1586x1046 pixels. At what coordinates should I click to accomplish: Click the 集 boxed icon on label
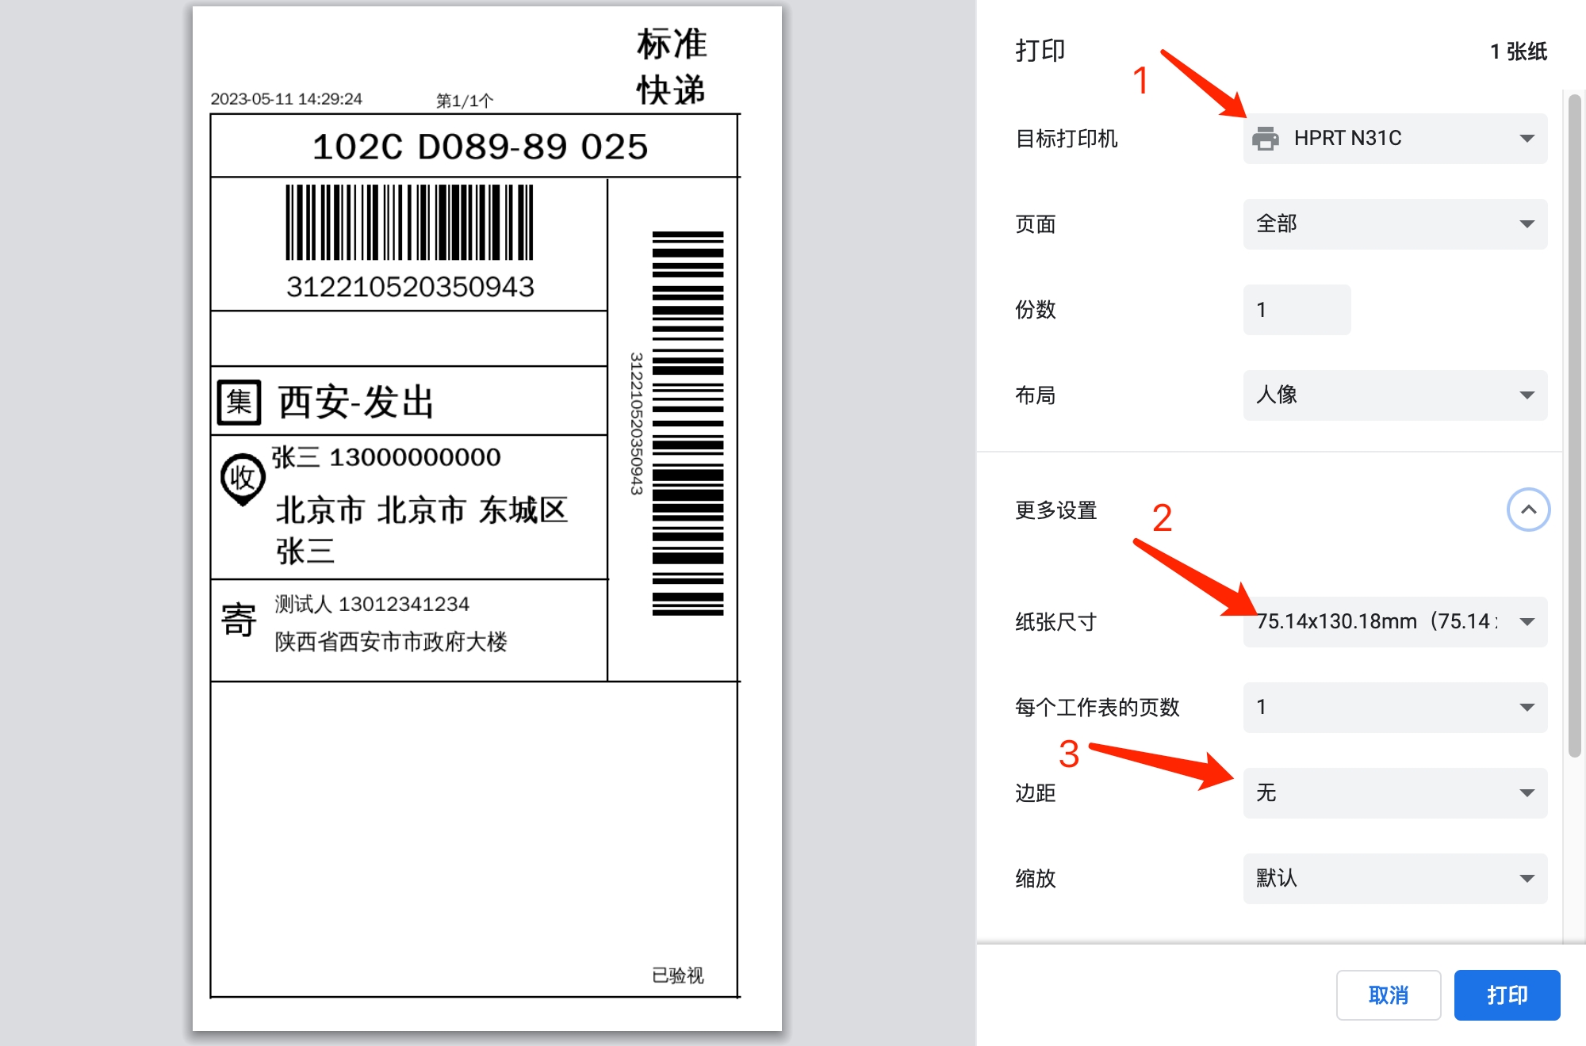click(239, 403)
